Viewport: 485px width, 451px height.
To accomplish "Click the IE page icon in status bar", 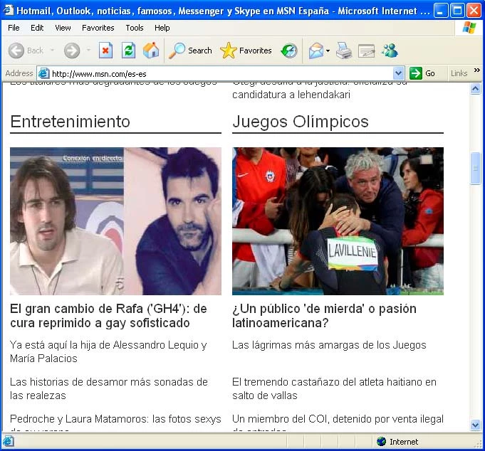I will (x=8, y=441).
